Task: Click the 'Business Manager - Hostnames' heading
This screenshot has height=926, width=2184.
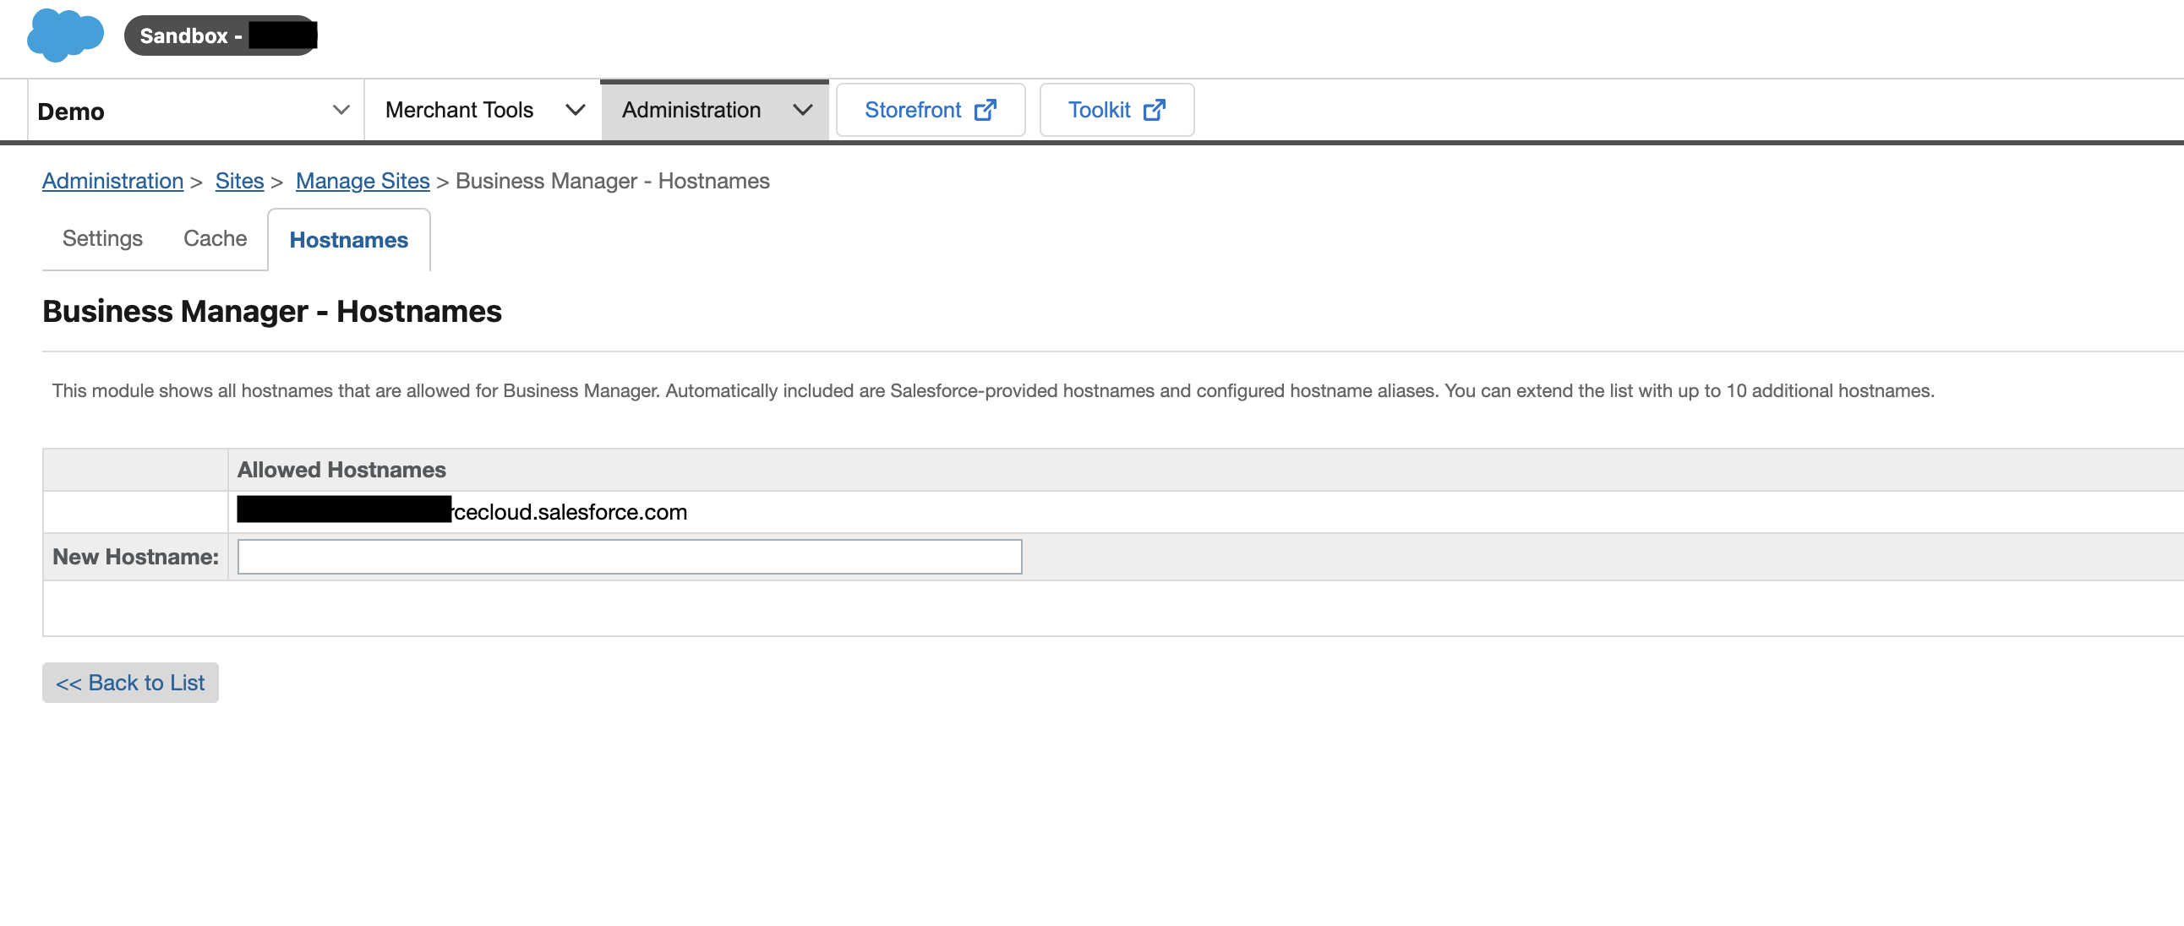Action: pos(271,312)
